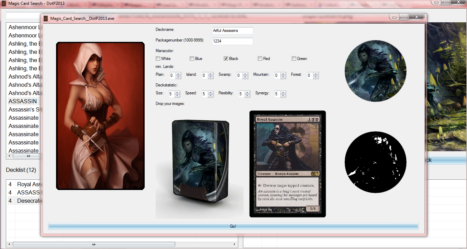
Task: Enable the Red manacolor checkbox
Action: coord(260,59)
